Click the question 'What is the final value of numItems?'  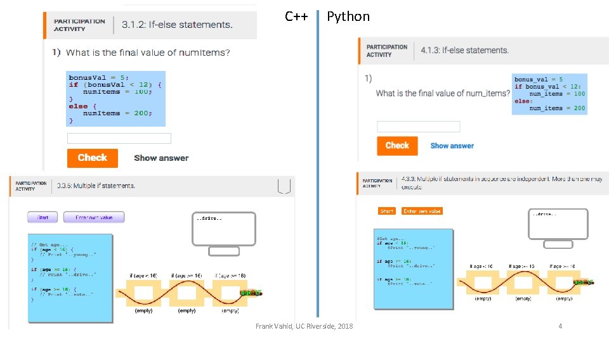point(148,53)
